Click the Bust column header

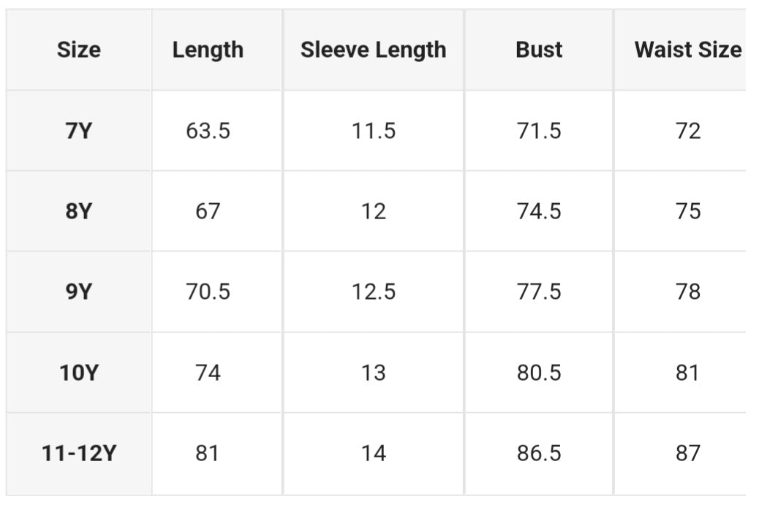point(539,50)
